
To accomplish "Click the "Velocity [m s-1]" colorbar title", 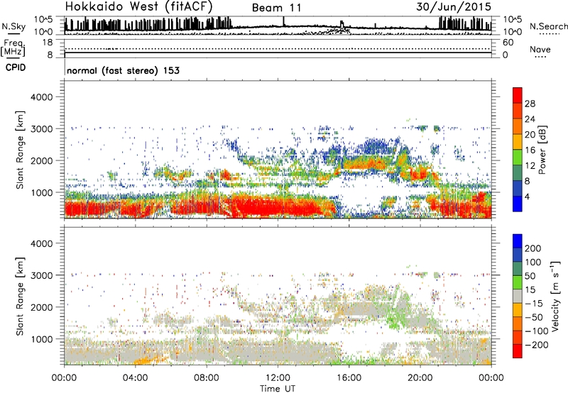I will pyautogui.click(x=555, y=297).
